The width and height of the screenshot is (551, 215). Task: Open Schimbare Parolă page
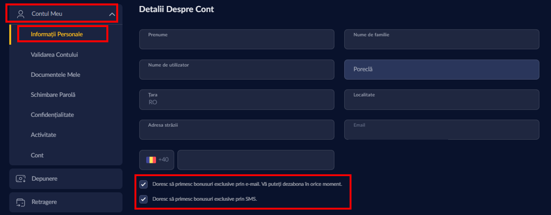point(53,94)
